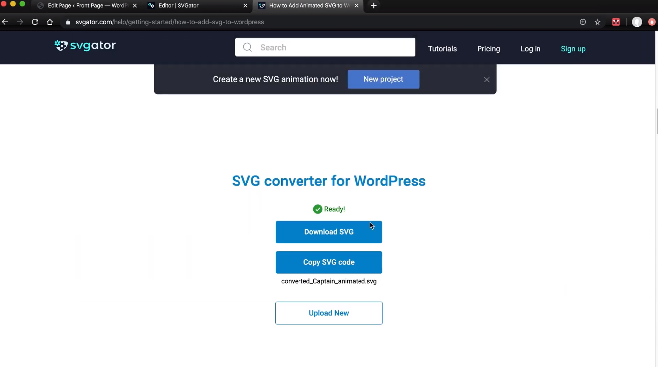The image size is (658, 367).
Task: Open the browser profile avatar
Action: pos(637,22)
